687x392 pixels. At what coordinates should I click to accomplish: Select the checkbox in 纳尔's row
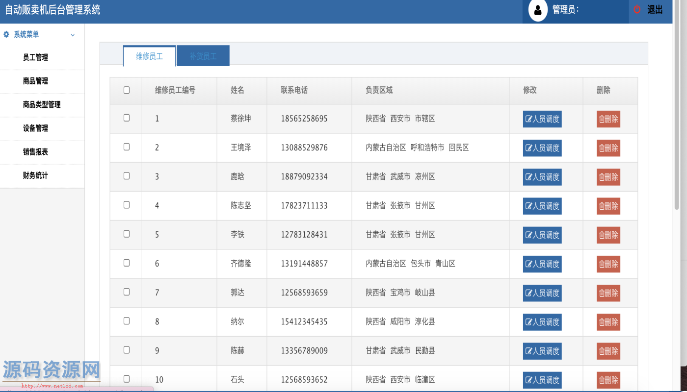[x=127, y=321]
